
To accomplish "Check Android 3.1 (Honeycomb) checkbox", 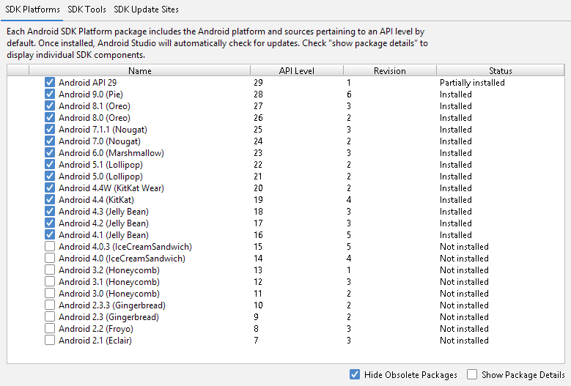I will pyautogui.click(x=50, y=281).
